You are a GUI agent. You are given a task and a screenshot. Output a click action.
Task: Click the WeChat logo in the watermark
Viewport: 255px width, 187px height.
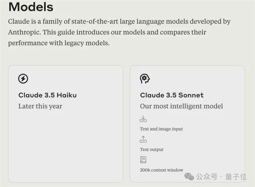tap(191, 175)
